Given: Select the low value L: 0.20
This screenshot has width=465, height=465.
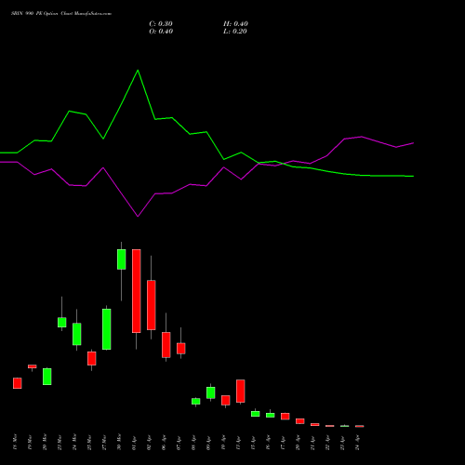Looking at the screenshot, I should click(235, 32).
